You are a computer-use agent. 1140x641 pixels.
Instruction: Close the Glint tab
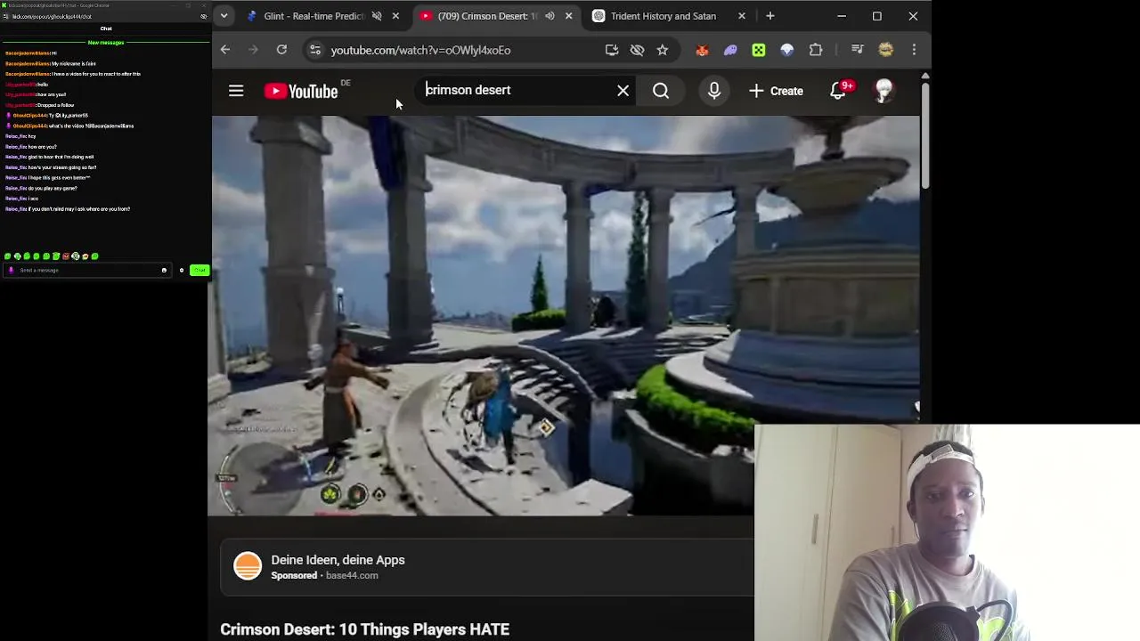pyautogui.click(x=395, y=16)
